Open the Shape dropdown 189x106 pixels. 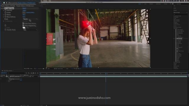(x=30, y=19)
